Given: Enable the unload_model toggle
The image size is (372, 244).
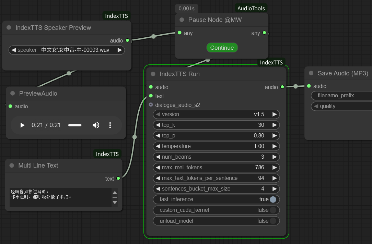Looking at the screenshot, I should 273,221.
